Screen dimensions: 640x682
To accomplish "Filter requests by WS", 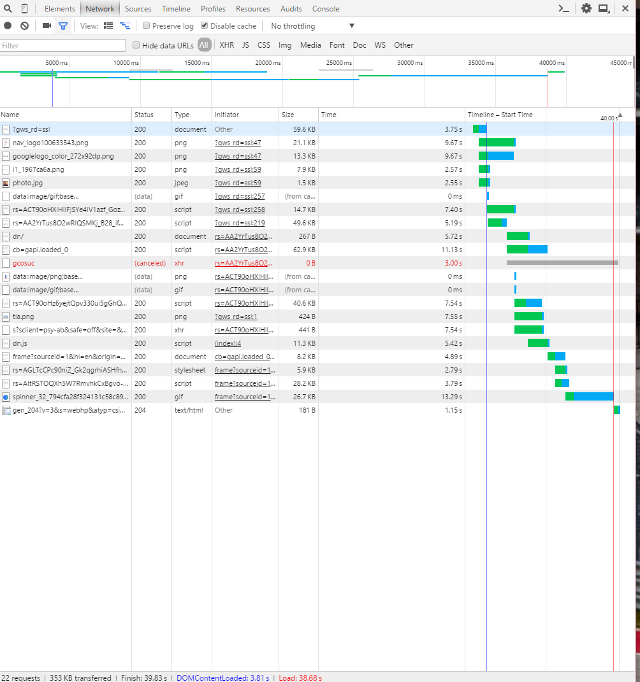I will pos(380,45).
